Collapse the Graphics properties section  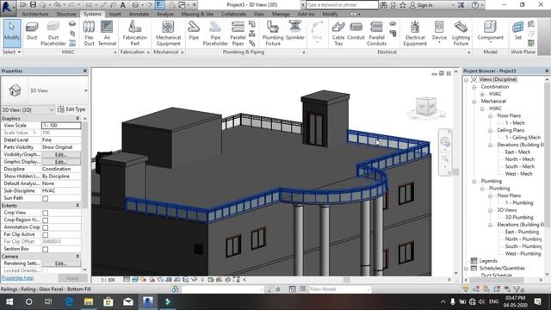pyautogui.click(x=77, y=119)
